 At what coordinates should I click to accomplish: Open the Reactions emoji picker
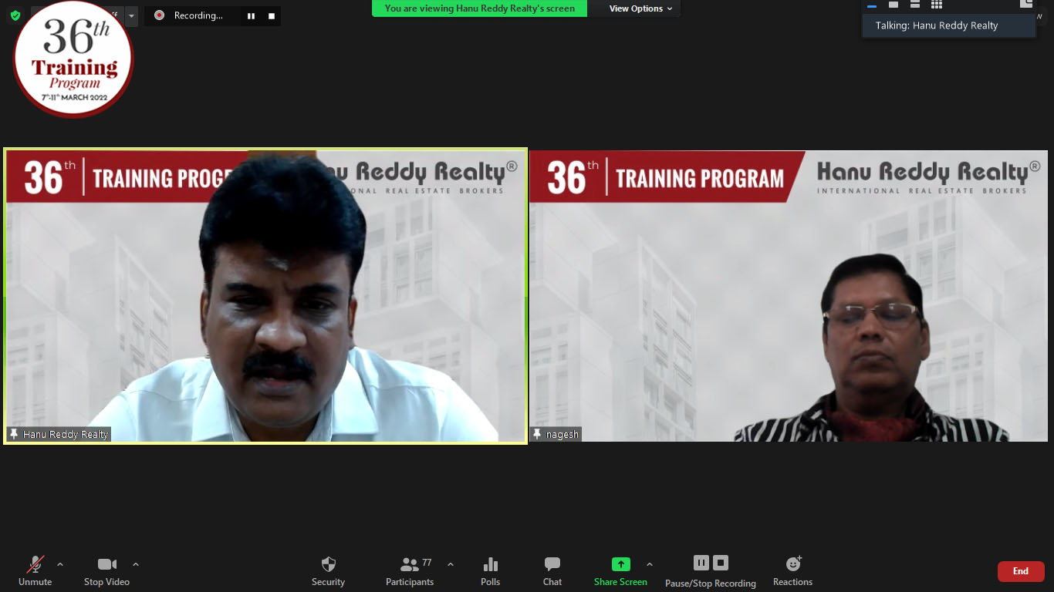[792, 571]
